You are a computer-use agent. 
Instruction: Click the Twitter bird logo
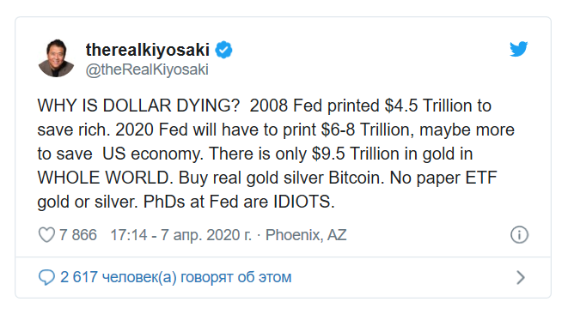coord(519,49)
